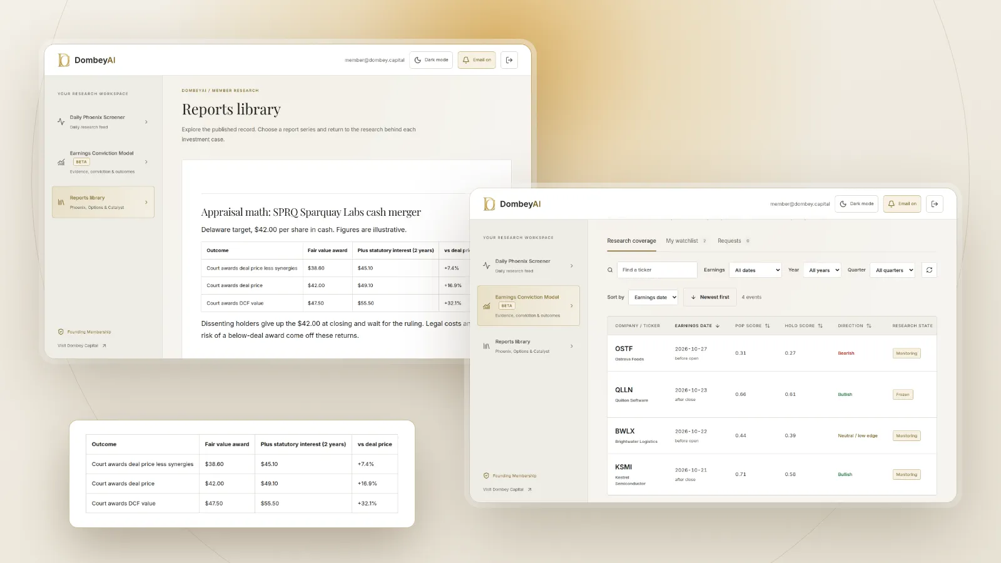Click the sort arrows icon next to HOLD SCORE
Screen dimensions: 1001x563
(x=820, y=326)
